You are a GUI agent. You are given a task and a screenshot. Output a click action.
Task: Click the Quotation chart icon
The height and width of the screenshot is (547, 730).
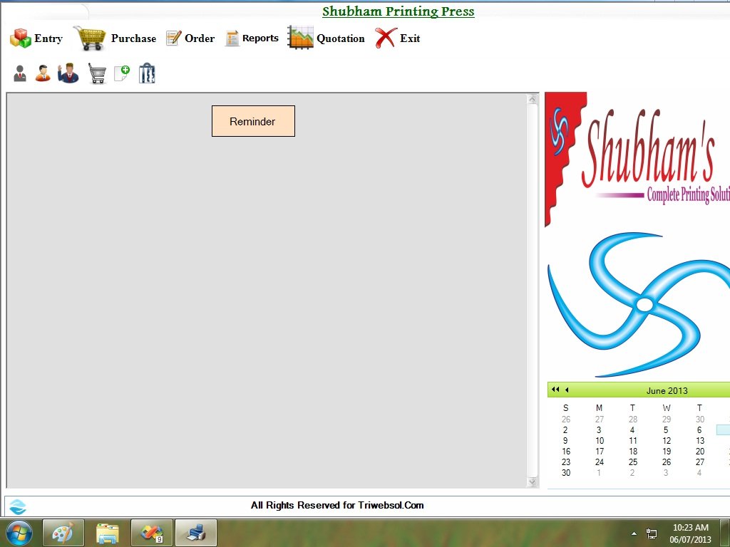[299, 38]
